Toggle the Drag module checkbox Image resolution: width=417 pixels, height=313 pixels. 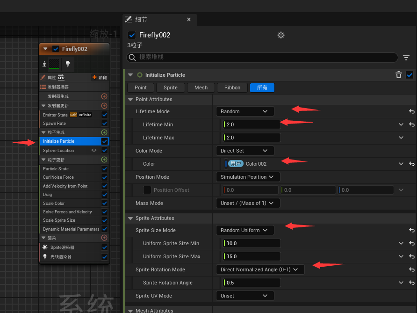pos(105,195)
